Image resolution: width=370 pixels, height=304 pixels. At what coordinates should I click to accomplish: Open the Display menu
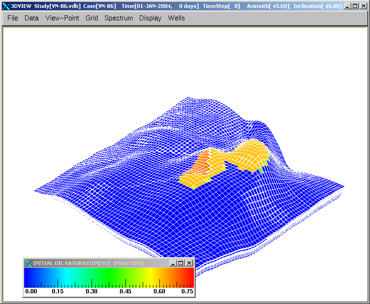pyautogui.click(x=150, y=18)
